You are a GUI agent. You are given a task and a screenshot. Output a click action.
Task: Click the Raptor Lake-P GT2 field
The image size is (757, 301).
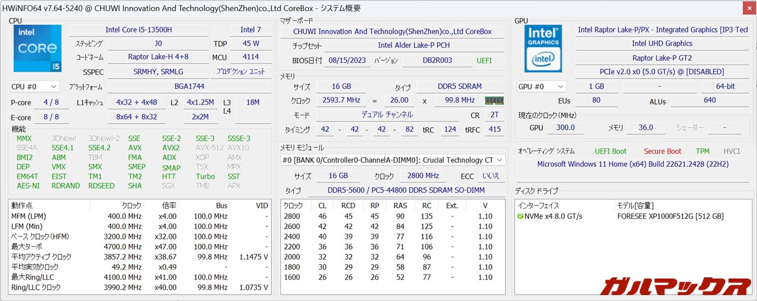tap(662, 58)
